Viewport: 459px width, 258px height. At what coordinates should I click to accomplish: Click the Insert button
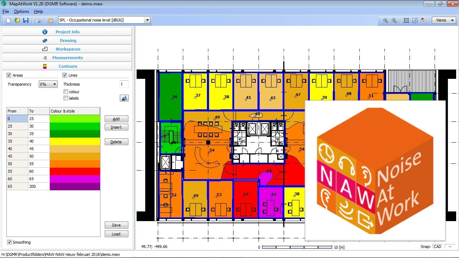116,127
